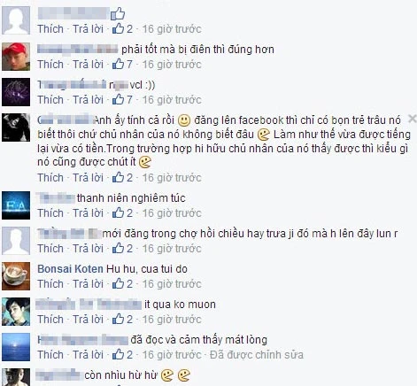Screen dimensions: 417x386
Task: Click thumbs-up count on 'vcl :))' comment
Action: pyautogui.click(x=122, y=99)
